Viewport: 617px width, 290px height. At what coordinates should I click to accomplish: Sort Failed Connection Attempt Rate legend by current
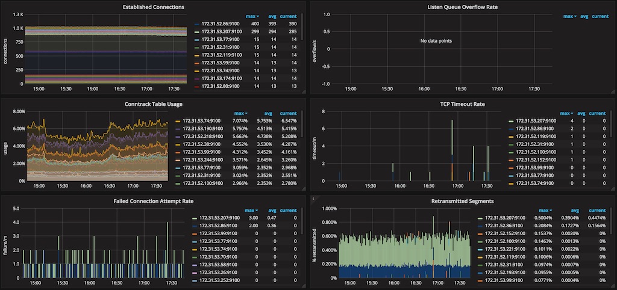click(x=288, y=210)
